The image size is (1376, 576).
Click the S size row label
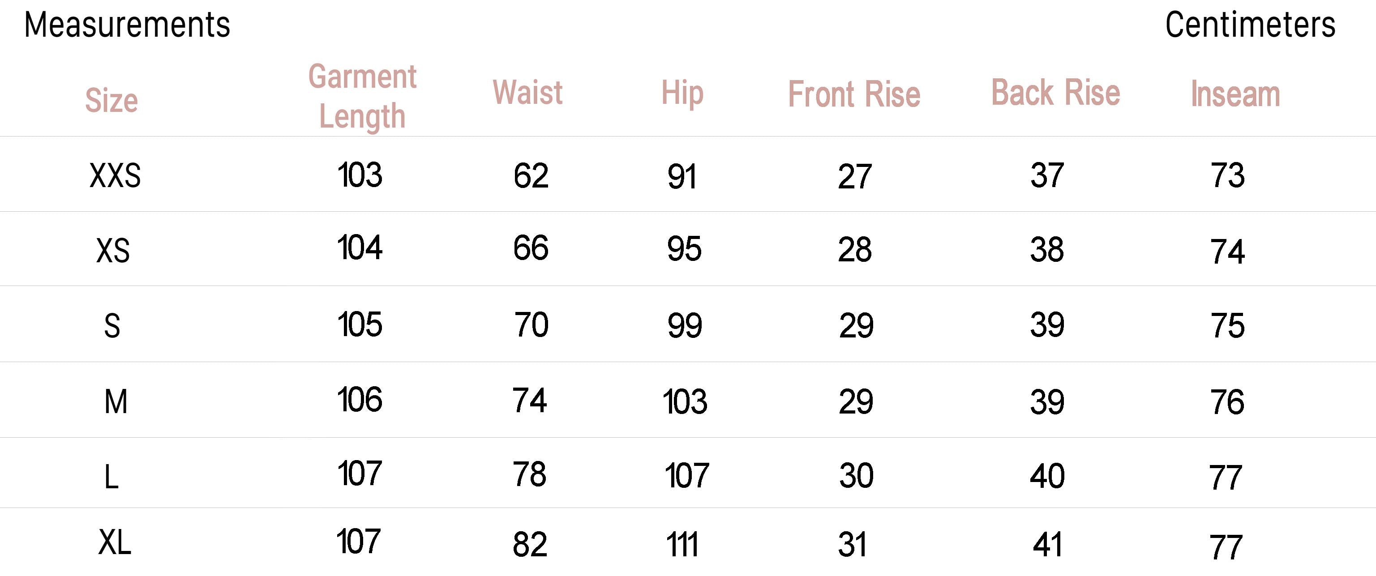pyautogui.click(x=112, y=326)
